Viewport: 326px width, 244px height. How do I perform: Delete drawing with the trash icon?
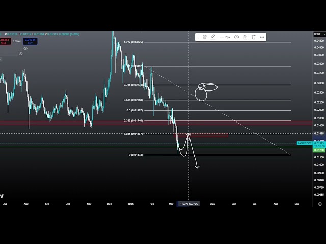pos(253,37)
